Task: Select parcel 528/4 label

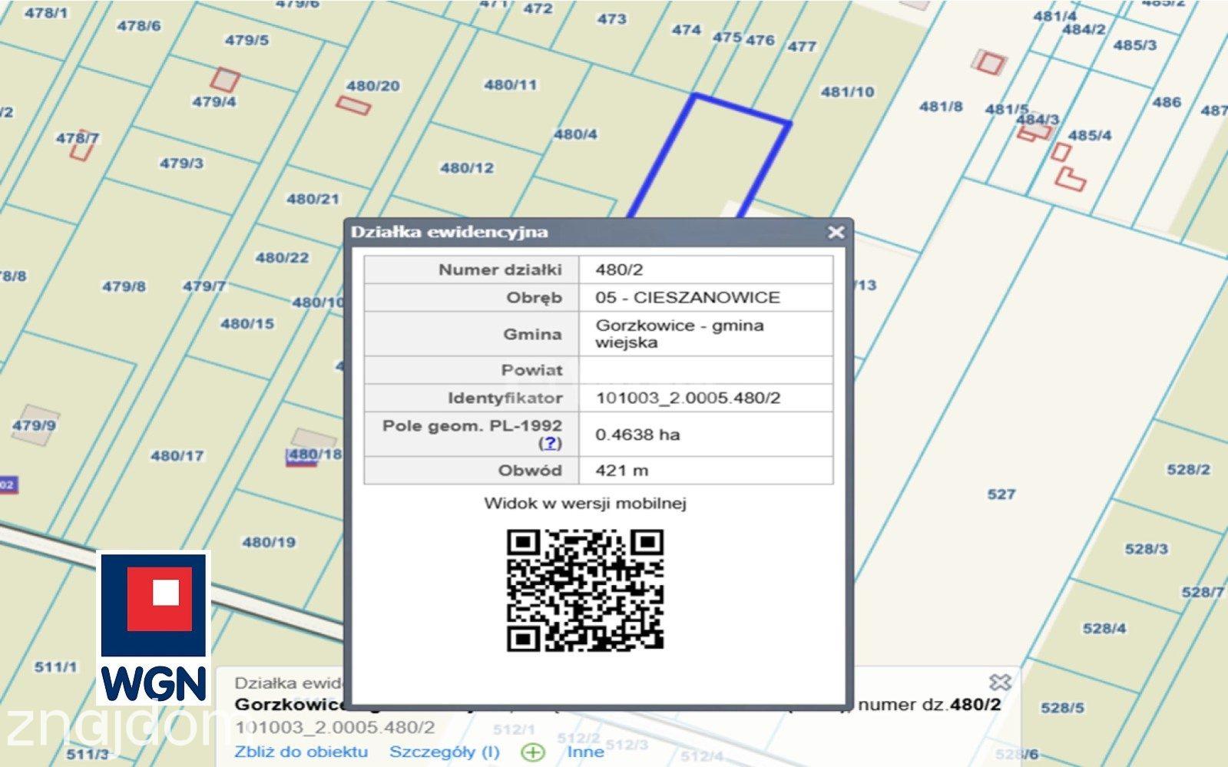Action: click(1104, 629)
